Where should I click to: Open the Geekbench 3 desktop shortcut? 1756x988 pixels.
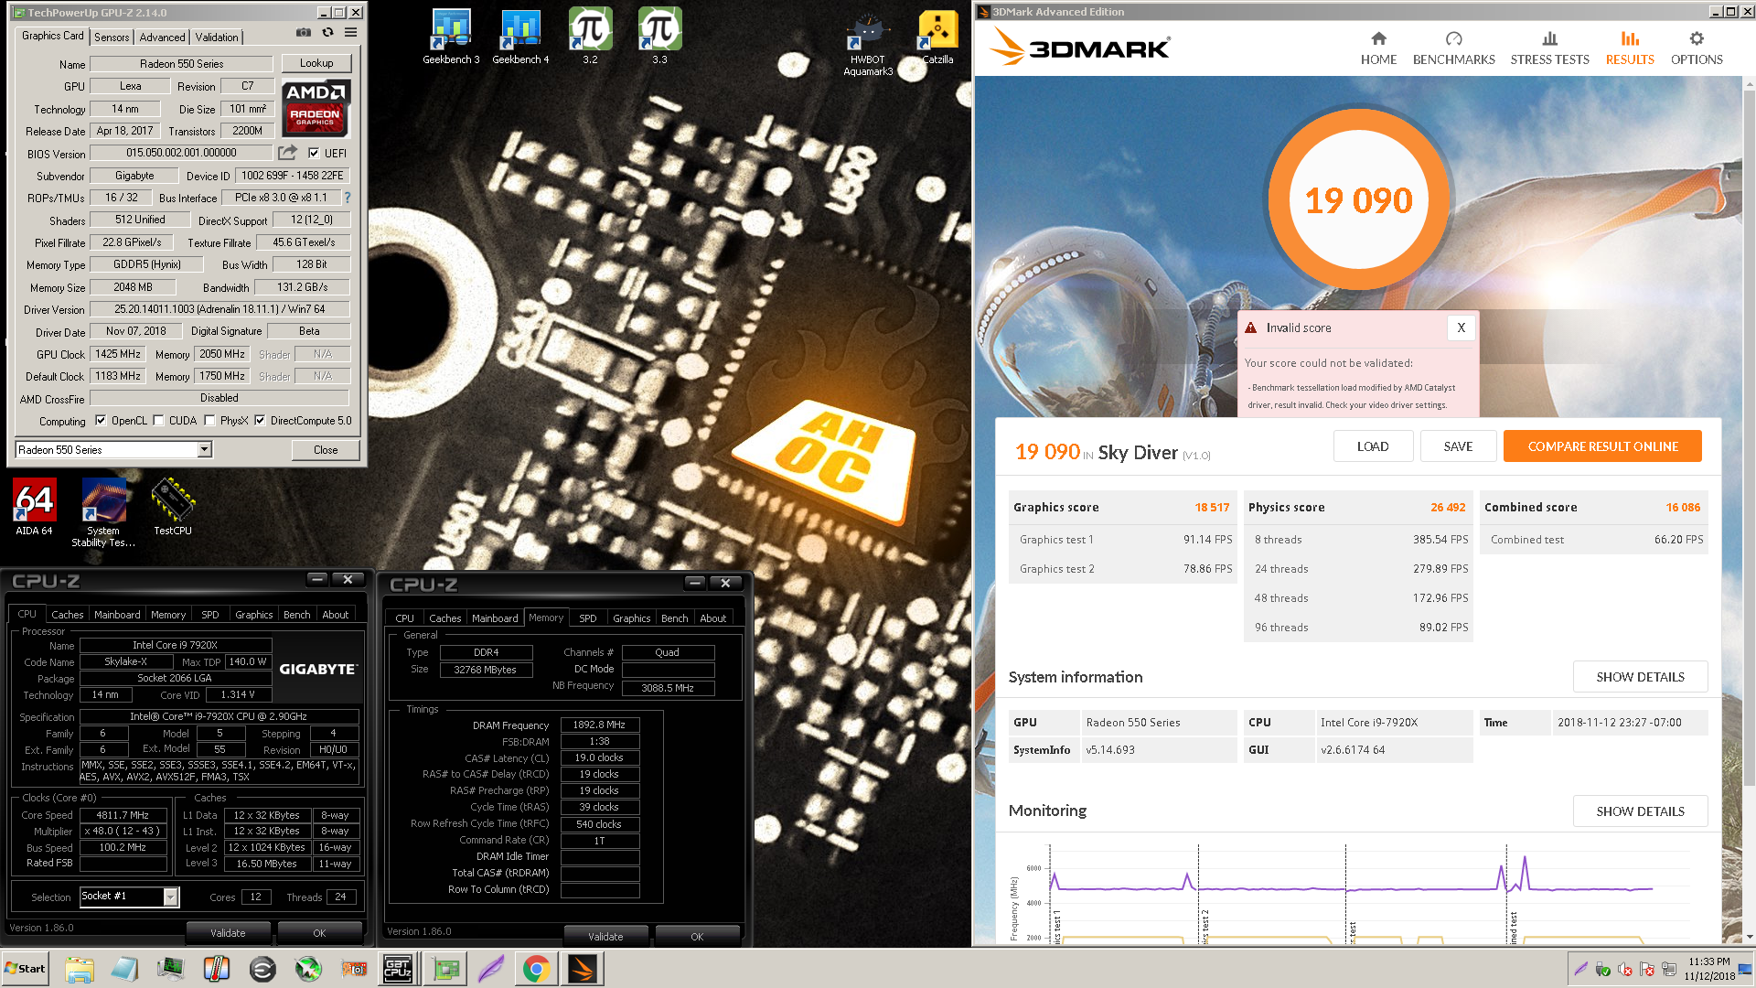coord(451,37)
